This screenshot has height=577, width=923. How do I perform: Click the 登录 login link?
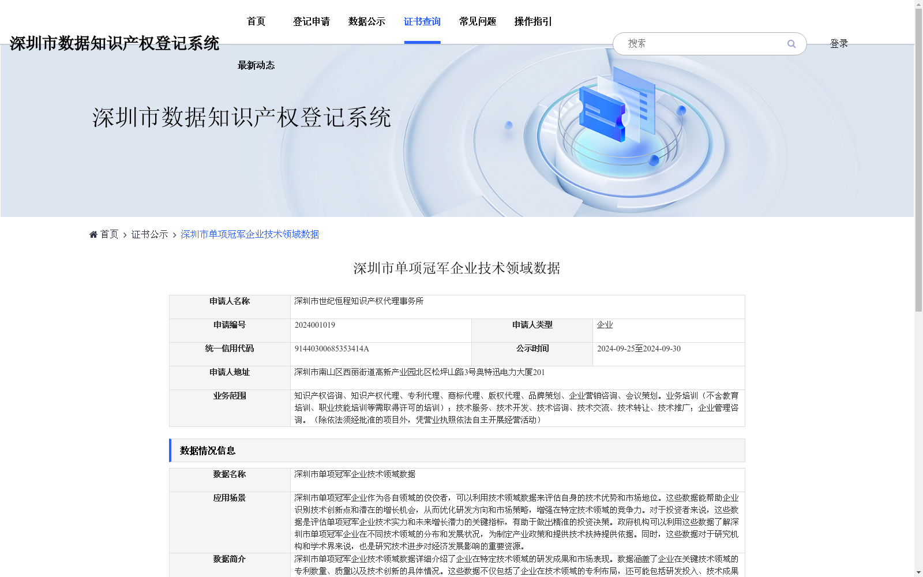coord(839,44)
